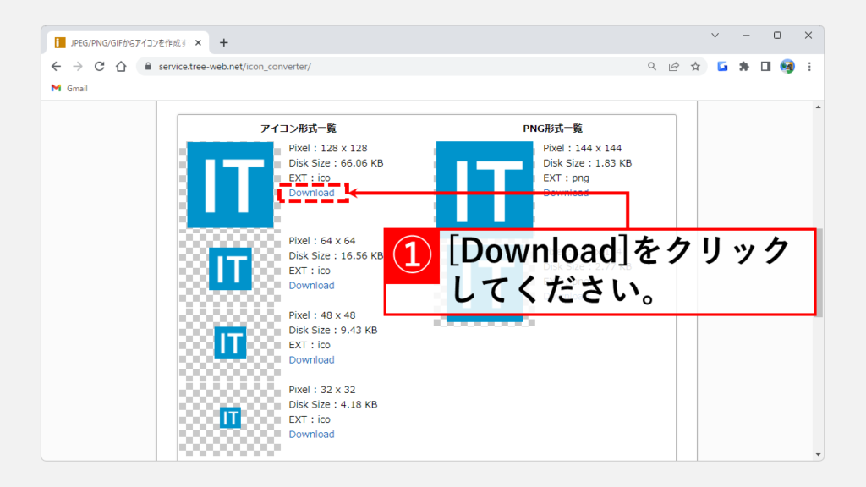Screen dimensions: 866x487
Task: Click the magnifier icon in the address bar
Action: (652, 67)
